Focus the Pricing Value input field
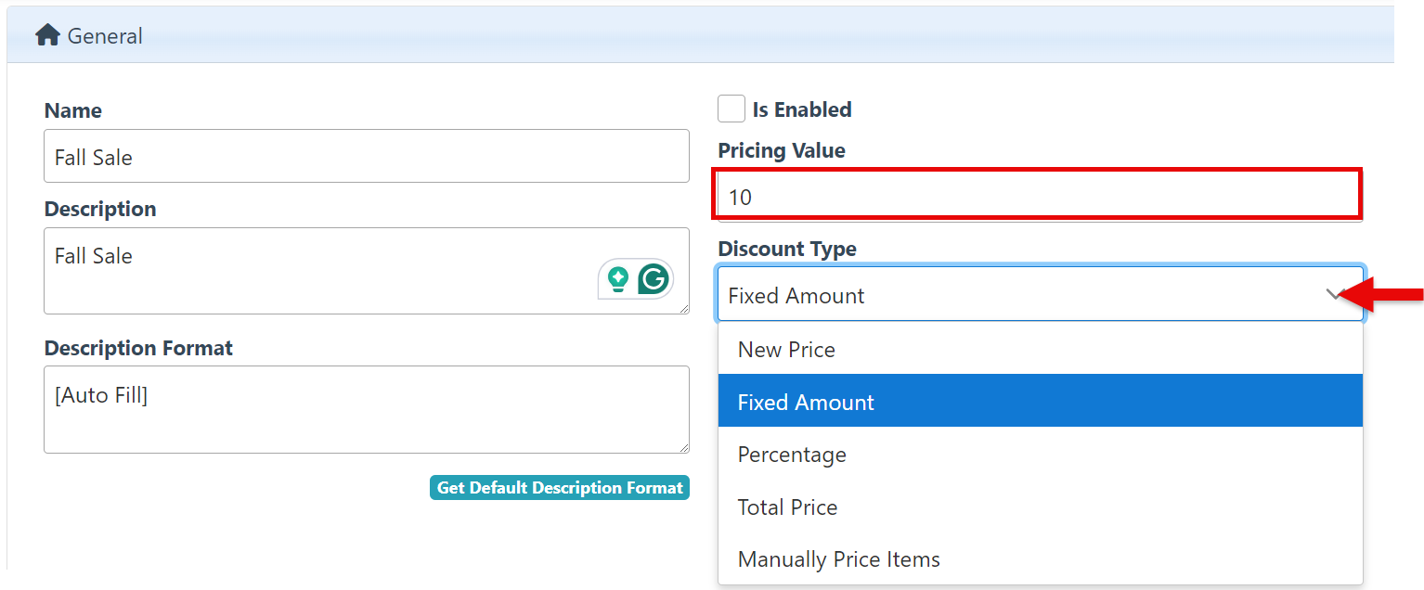 [x=1036, y=196]
